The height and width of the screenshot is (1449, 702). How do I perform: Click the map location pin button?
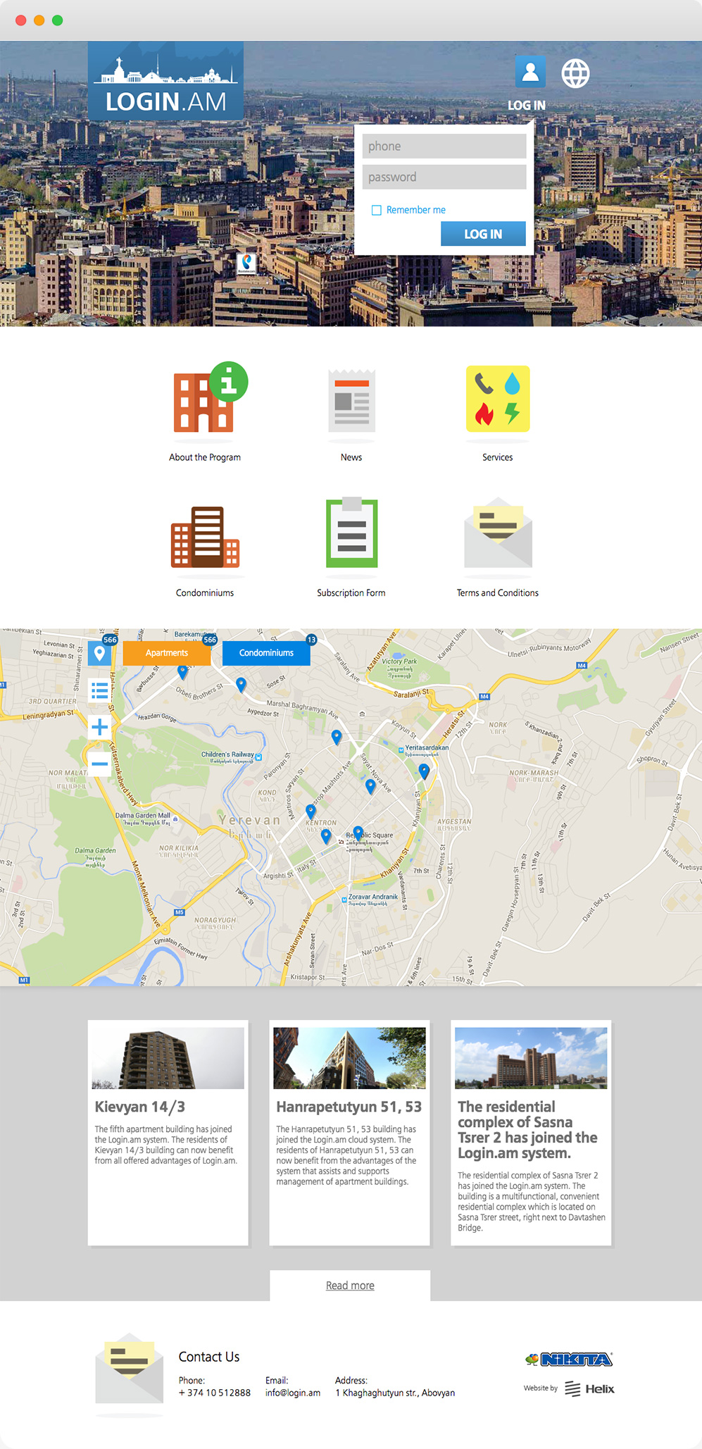(x=100, y=654)
